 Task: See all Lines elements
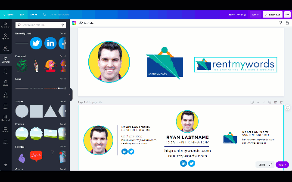click(x=62, y=79)
